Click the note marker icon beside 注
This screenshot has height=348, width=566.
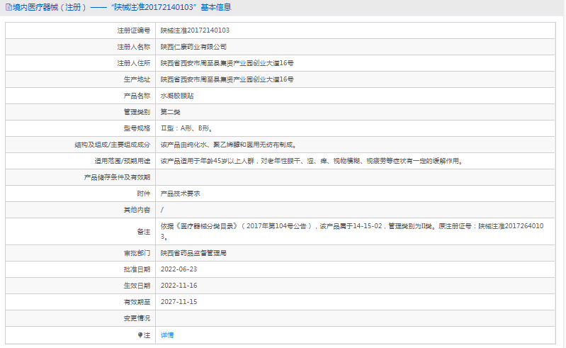[140, 335]
